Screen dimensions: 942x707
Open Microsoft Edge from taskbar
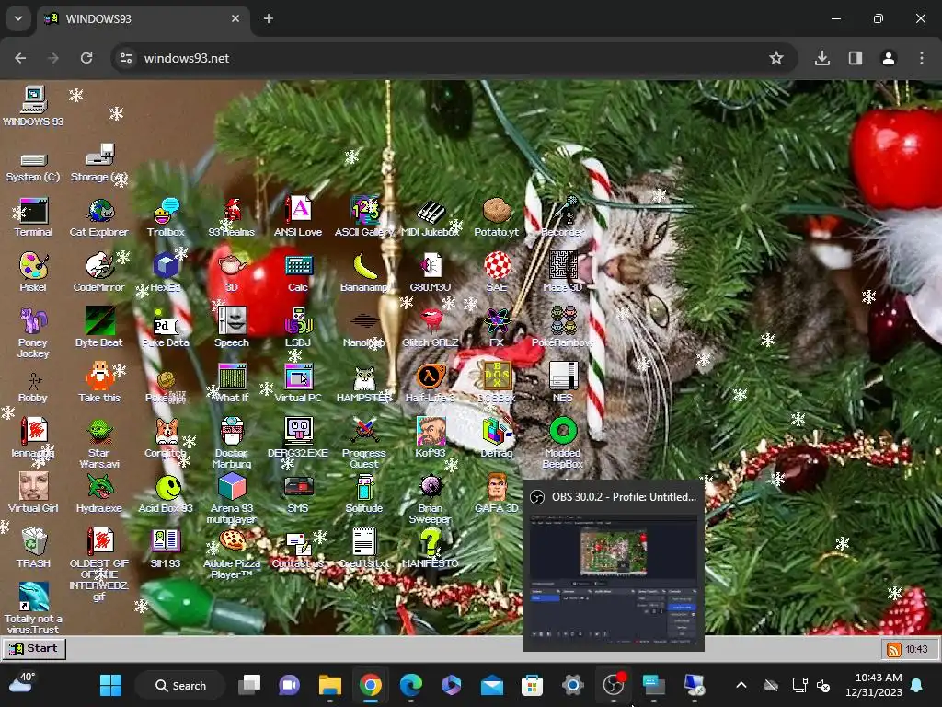[411, 685]
